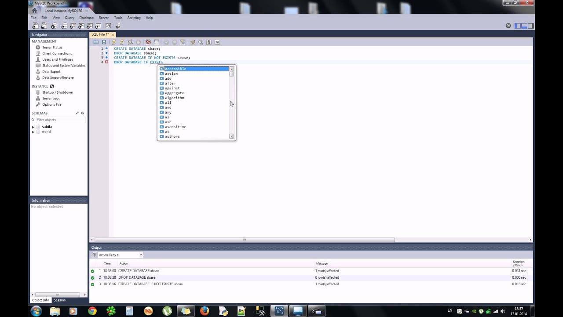
Task: Click the reconnect to DBMS icon in main toolbar
Action: tap(118, 26)
